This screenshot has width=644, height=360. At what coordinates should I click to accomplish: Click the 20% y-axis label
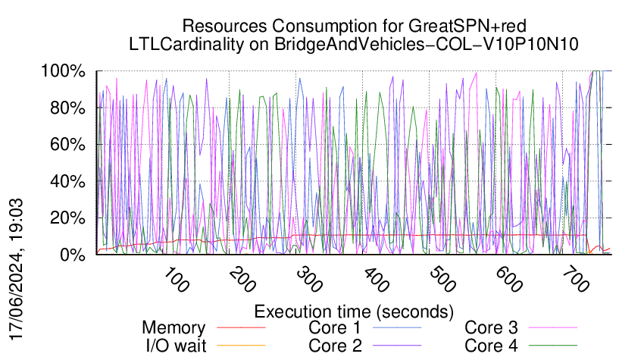click(x=67, y=218)
